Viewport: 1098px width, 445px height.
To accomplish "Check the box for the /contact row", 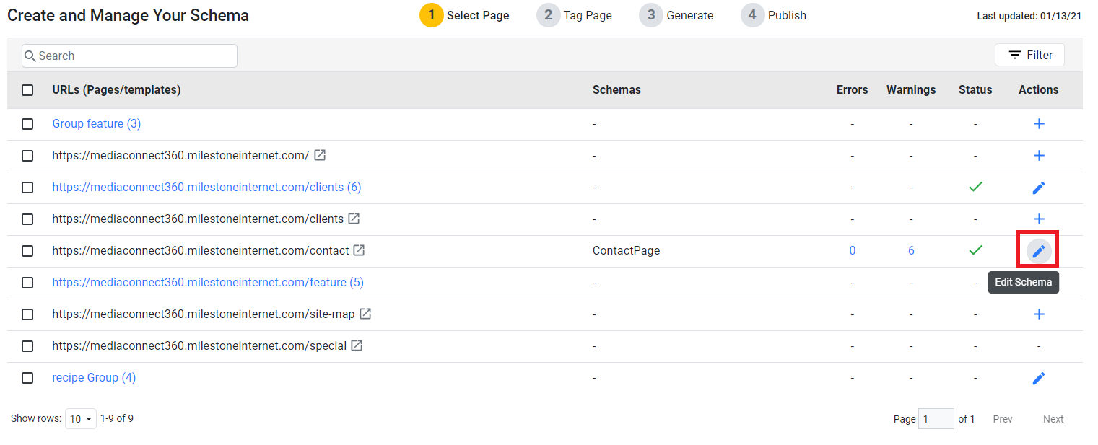I will click(x=27, y=251).
